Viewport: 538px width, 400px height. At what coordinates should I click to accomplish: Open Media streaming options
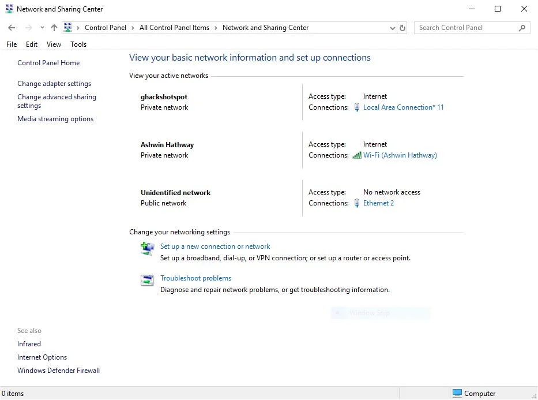click(x=55, y=119)
